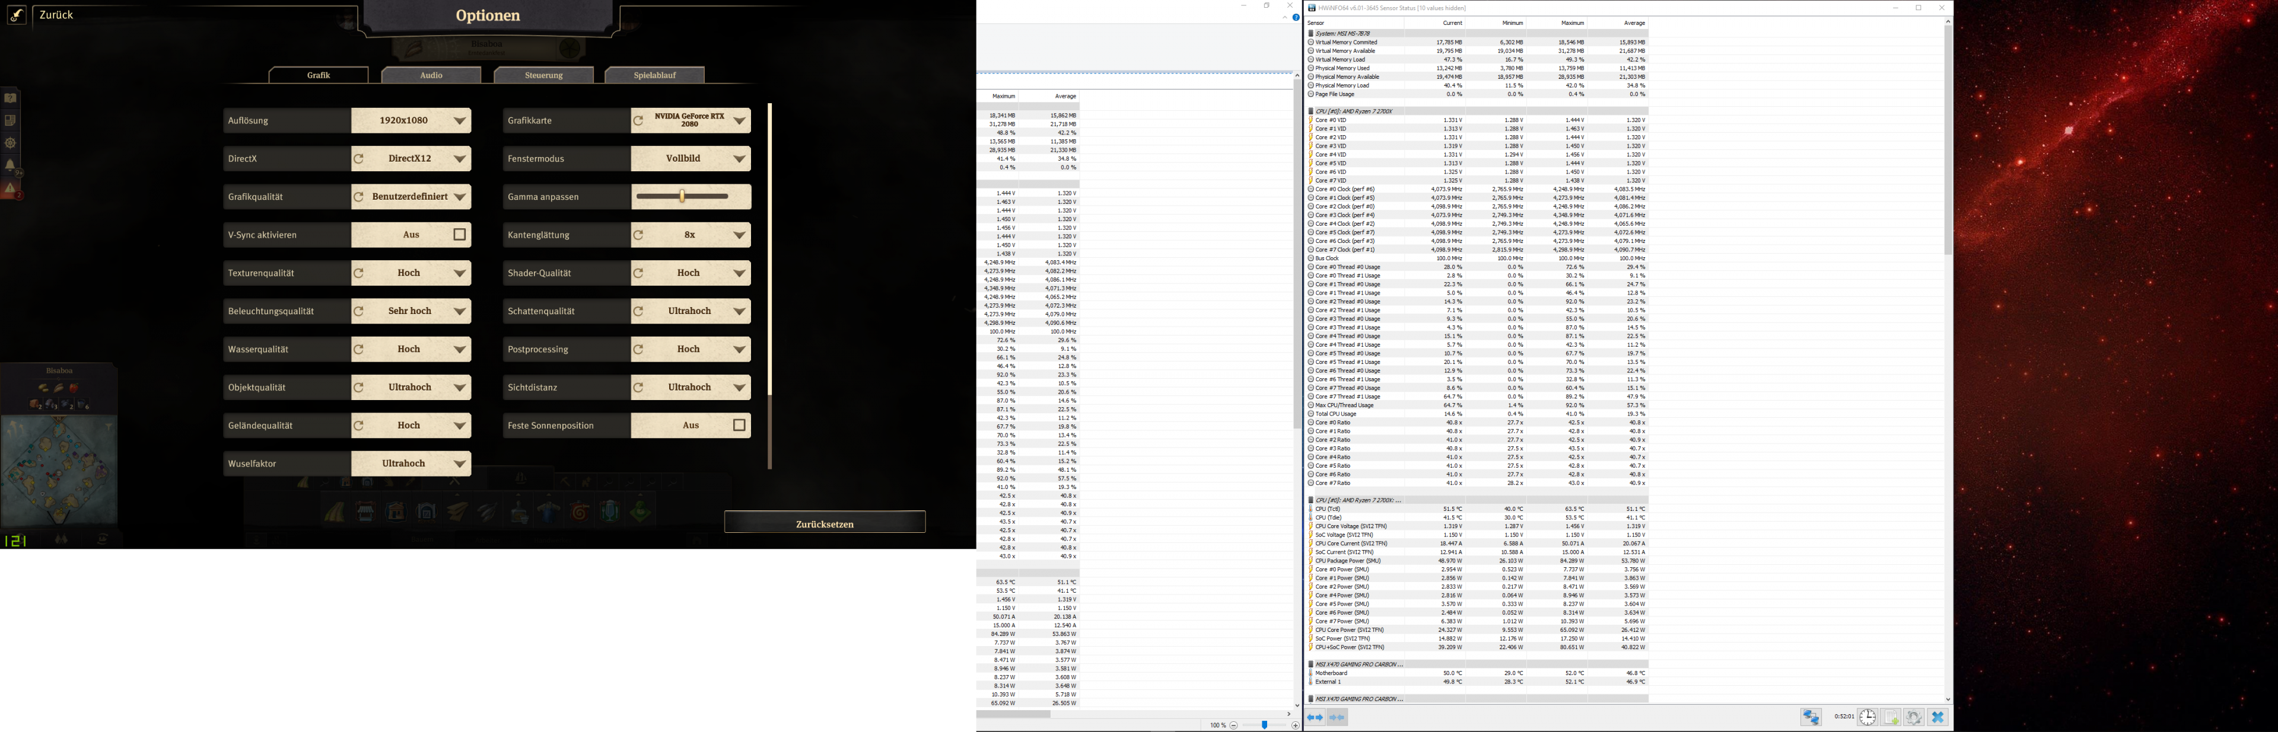The width and height of the screenshot is (2278, 732).
Task: Click HWiNFO expand-columns arrows button
Action: [1315, 718]
